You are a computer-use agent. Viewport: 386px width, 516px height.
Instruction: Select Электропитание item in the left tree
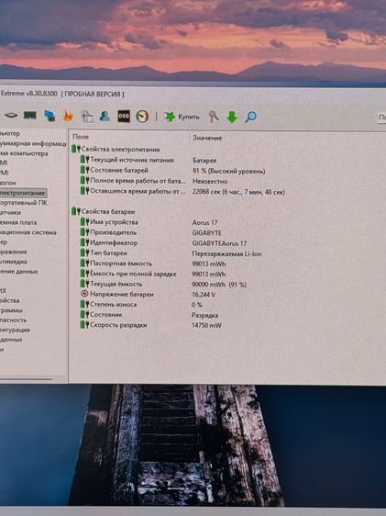(23, 193)
